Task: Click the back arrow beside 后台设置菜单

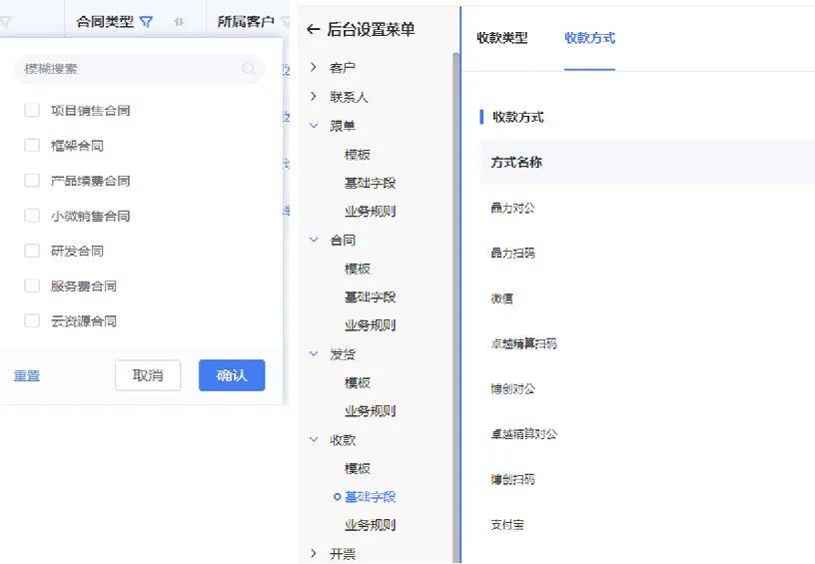Action: pyautogui.click(x=314, y=30)
